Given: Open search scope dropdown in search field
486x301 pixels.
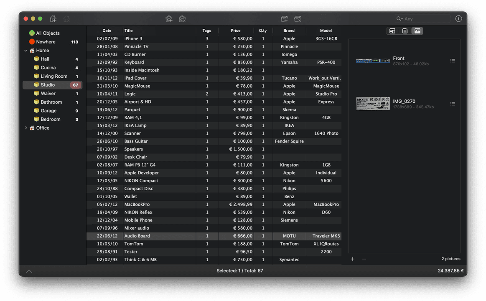Looking at the screenshot, I should pyautogui.click(x=400, y=19).
